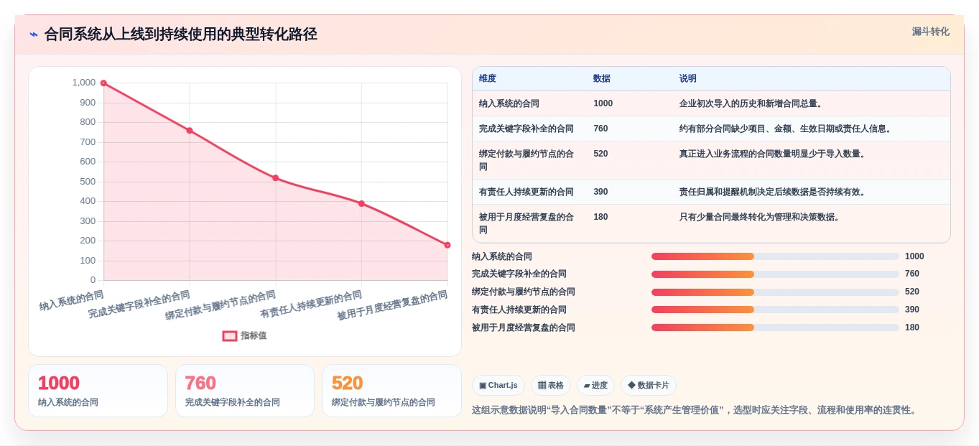Click the page title 合同系统从上线到持续使用的典型转化路径
Viewport: 979px width, 446px height.
(180, 34)
